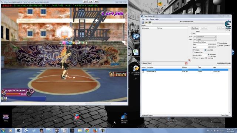The height and width of the screenshot is (133, 237).
Task: Click the blue swirl desktop shortcut
Action: [136, 37]
